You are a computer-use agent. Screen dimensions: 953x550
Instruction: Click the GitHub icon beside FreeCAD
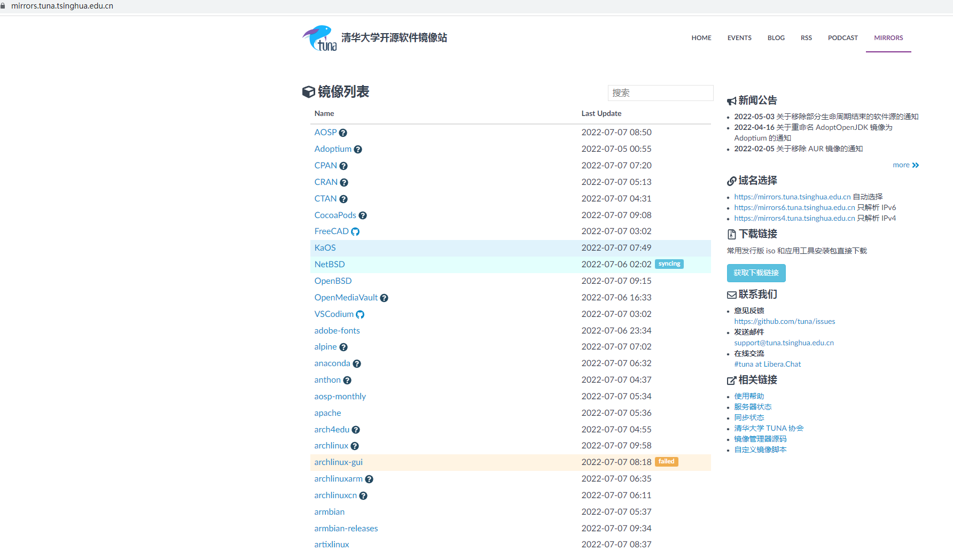pyautogui.click(x=355, y=232)
